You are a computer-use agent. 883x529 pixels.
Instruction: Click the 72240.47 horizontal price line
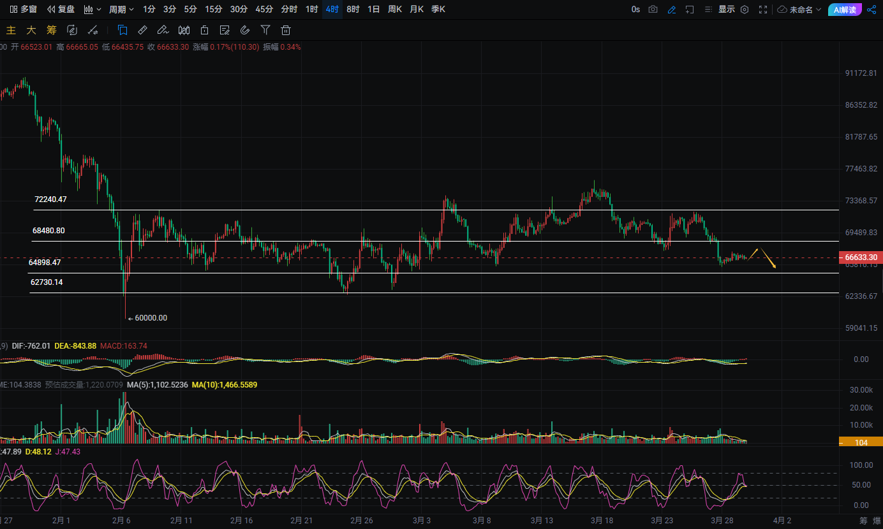point(383,210)
